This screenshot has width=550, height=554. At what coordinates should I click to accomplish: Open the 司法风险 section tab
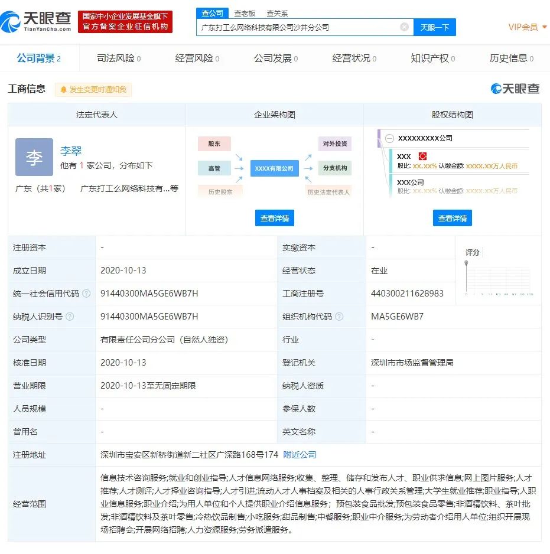point(118,58)
